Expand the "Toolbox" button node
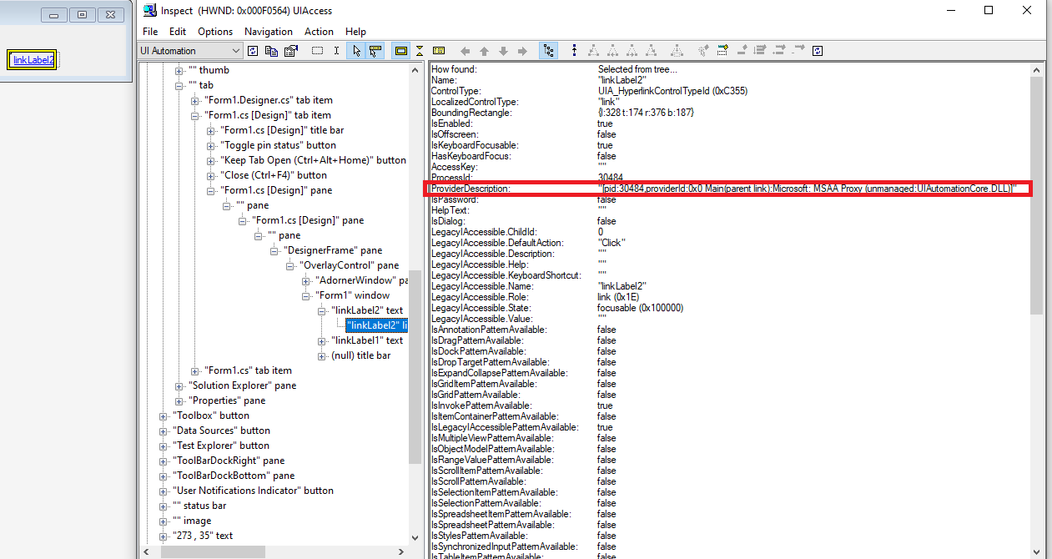 point(164,415)
